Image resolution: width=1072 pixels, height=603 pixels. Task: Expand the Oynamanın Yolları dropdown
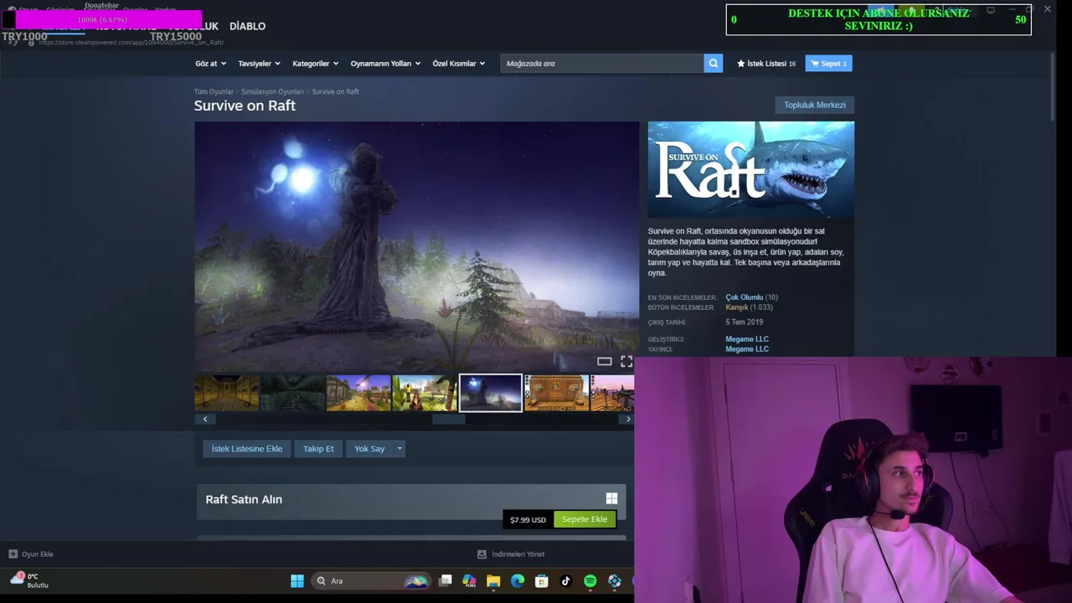click(385, 64)
